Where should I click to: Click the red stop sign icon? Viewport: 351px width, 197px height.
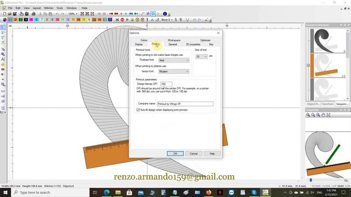click(122, 20)
